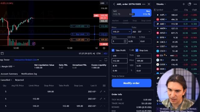The width and height of the screenshot is (200, 112).
Task: Open orders table column settings
Action: coord(104,86)
